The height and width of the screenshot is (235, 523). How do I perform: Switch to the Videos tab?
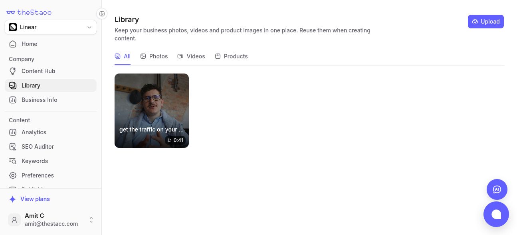pos(191,56)
